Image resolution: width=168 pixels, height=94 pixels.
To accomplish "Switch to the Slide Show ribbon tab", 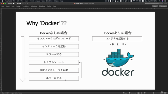I will point(42,6).
